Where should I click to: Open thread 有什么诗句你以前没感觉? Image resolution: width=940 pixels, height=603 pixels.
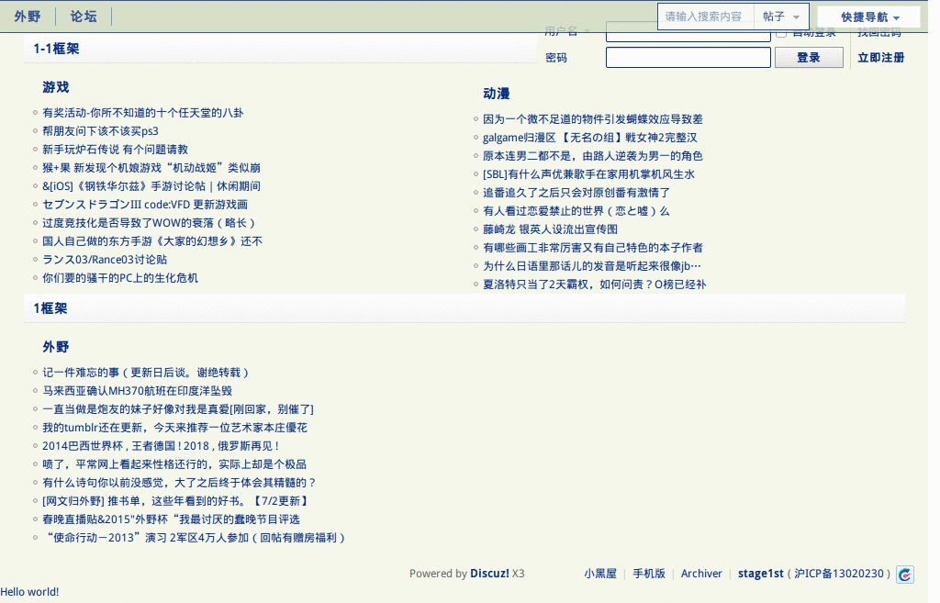(179, 483)
